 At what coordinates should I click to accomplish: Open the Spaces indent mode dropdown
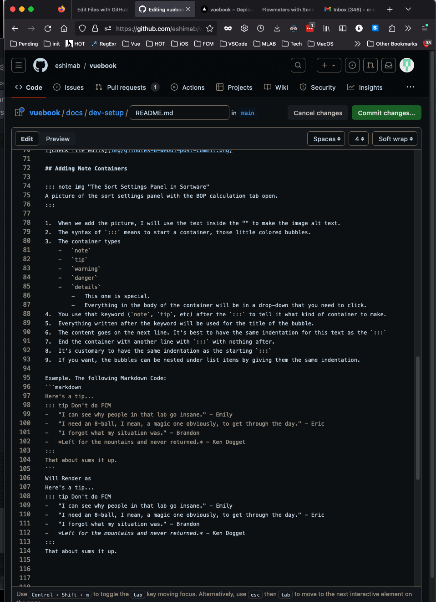326,139
